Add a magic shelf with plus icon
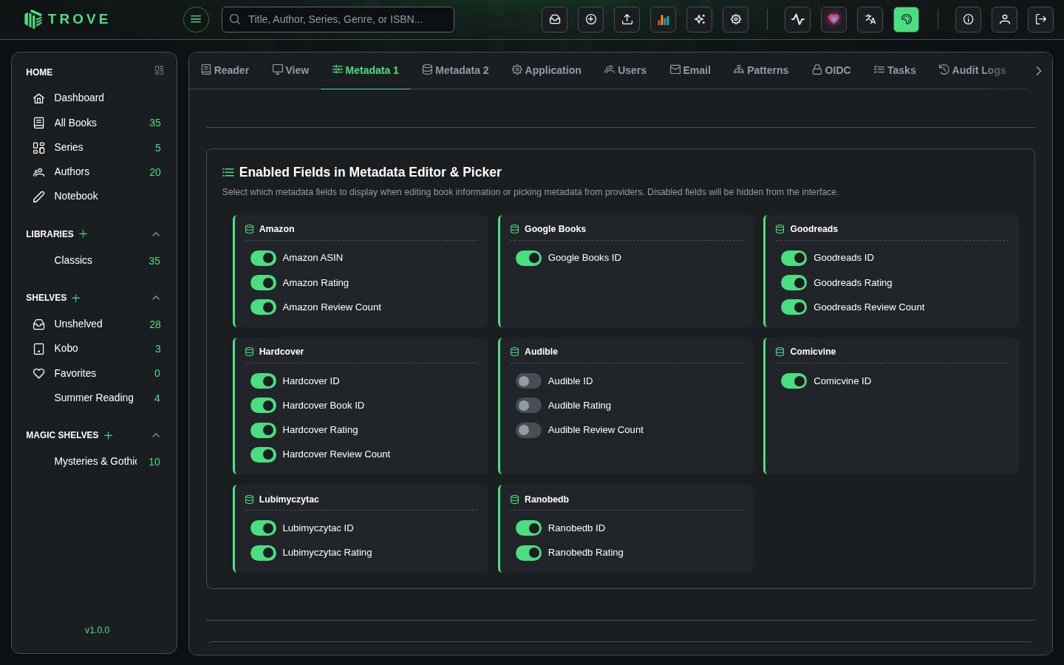Viewport: 1064px width, 665px height. coord(109,435)
